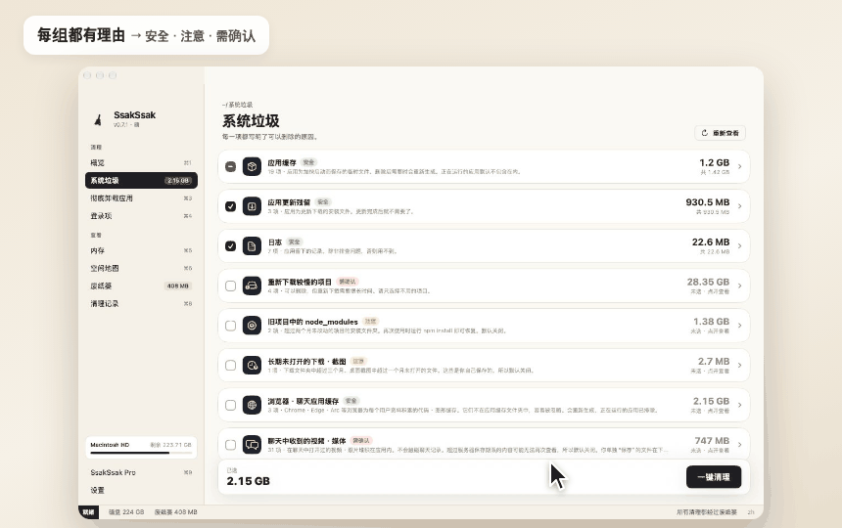Click the 一键清理 button
Viewport: 842px width, 528px height.
714,476
